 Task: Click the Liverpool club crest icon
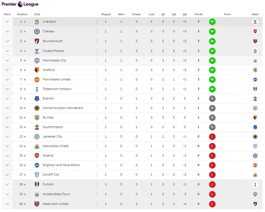pos(37,22)
